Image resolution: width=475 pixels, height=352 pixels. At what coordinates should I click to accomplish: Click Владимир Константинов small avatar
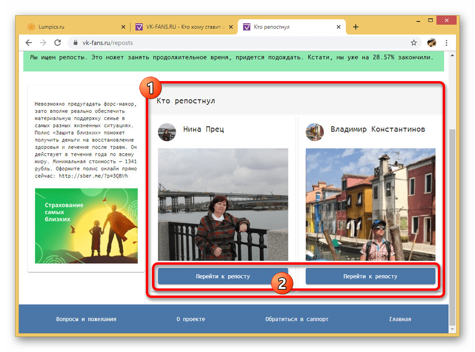coord(314,132)
